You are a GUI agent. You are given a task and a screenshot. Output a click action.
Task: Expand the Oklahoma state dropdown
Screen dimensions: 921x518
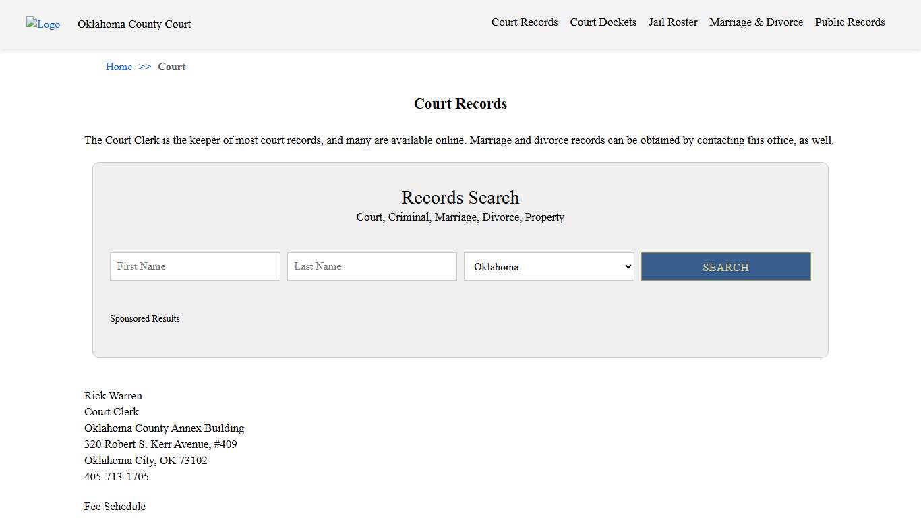click(x=548, y=266)
